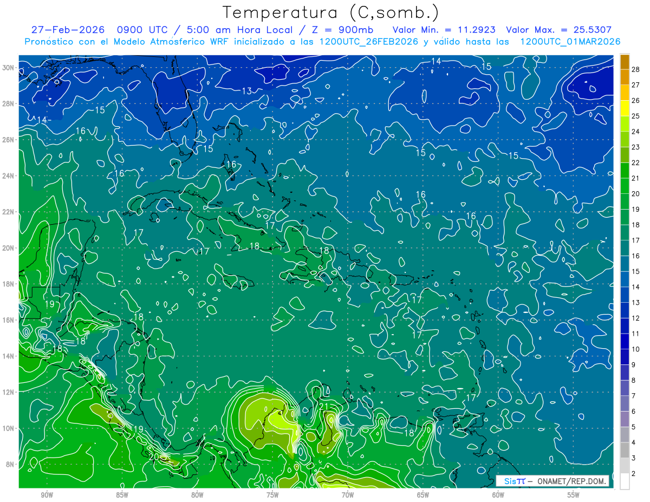Viewport: 650px width, 502px height.
Task: Click the 14N latitude axis label
Action: tap(8, 356)
